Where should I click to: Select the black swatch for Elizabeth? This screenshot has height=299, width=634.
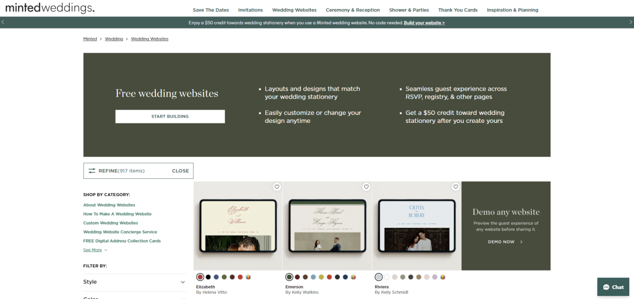point(208,277)
